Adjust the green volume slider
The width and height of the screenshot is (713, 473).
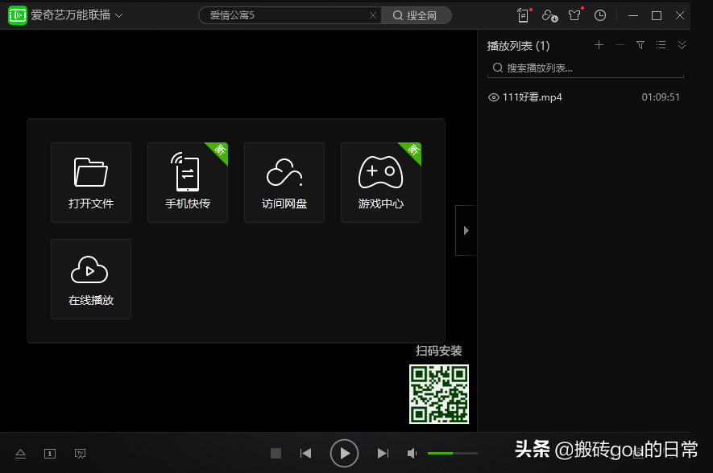click(x=453, y=453)
